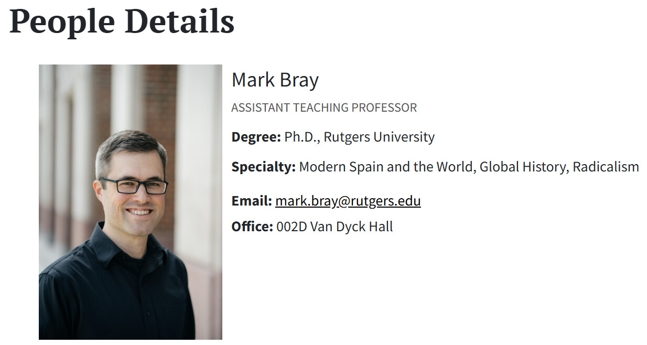Click the word People in the heading
Viewport: 647px width, 345px height.
62,21
